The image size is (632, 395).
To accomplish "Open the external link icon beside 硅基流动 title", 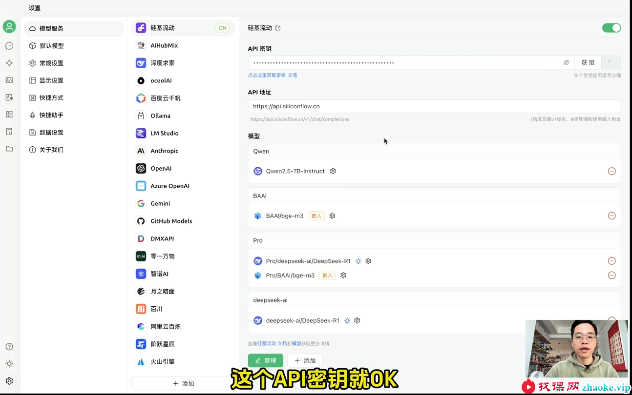I will pos(278,28).
